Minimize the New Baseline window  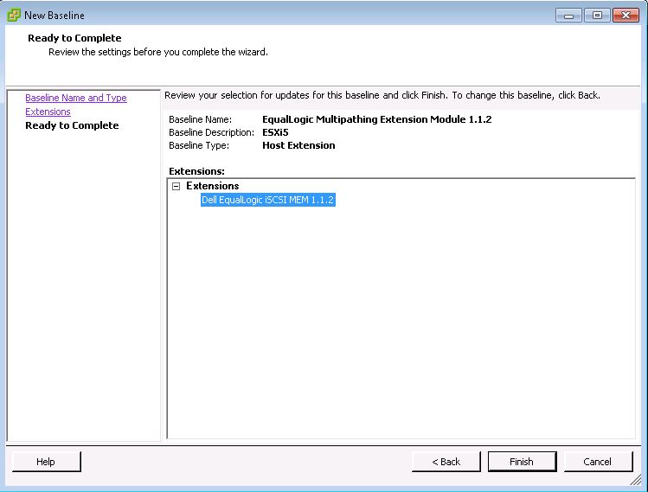tap(568, 16)
